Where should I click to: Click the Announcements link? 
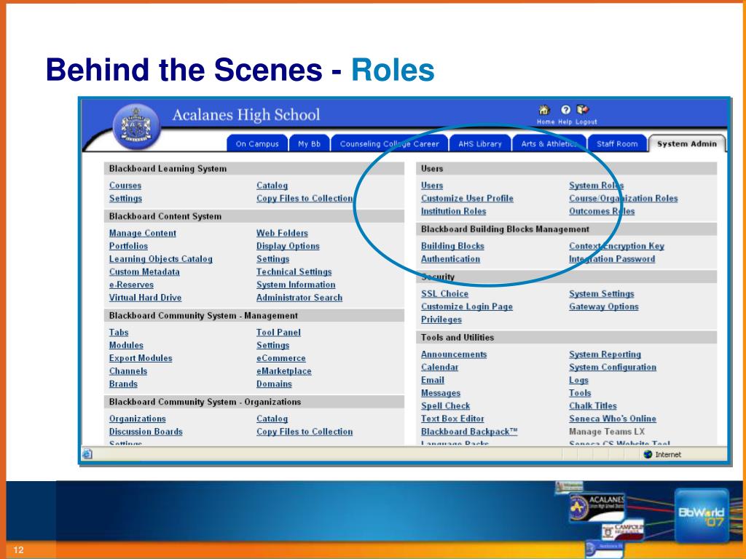click(x=454, y=354)
